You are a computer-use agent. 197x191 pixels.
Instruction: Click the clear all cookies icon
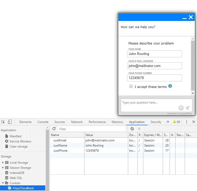(x=132, y=129)
